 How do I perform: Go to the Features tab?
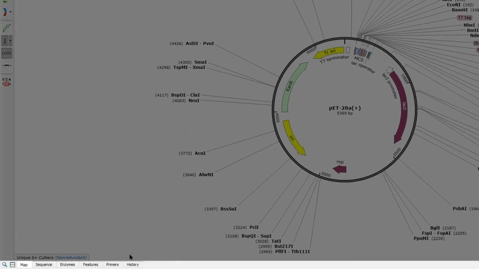pyautogui.click(x=91, y=265)
